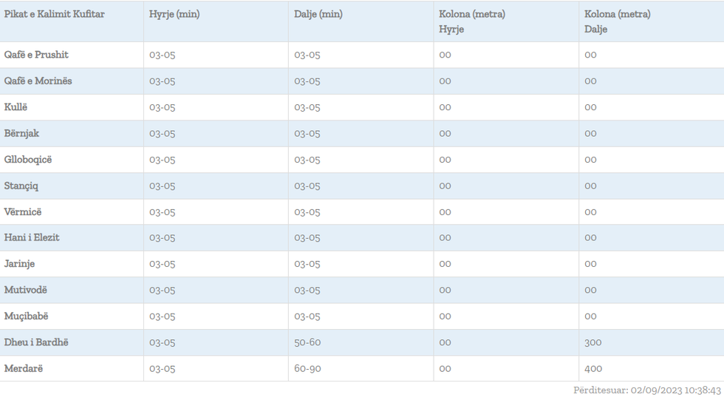Select the Mutivodë row label
Viewport: 724px width, 400px height.
pyautogui.click(x=26, y=290)
